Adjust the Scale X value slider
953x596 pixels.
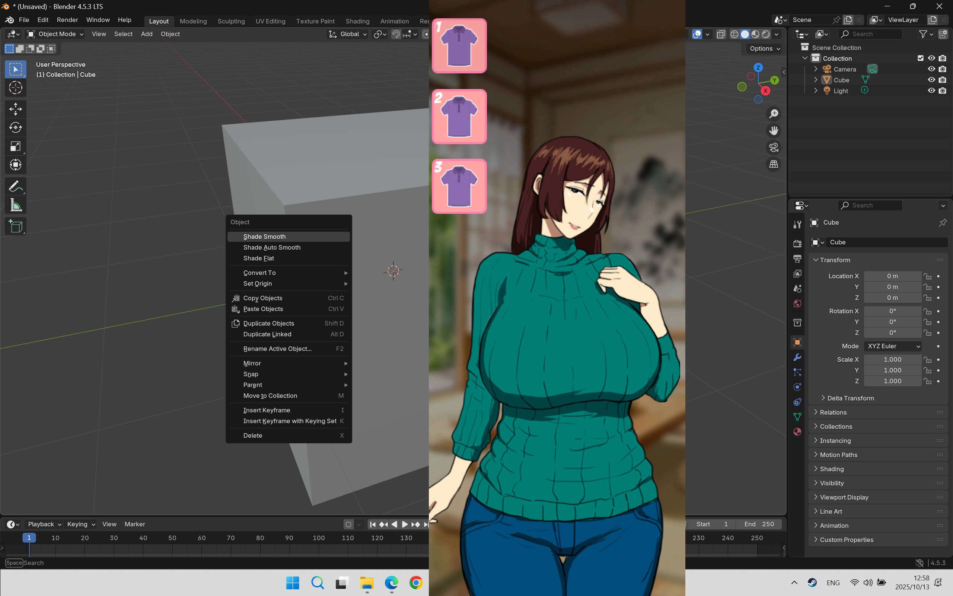[x=892, y=359]
